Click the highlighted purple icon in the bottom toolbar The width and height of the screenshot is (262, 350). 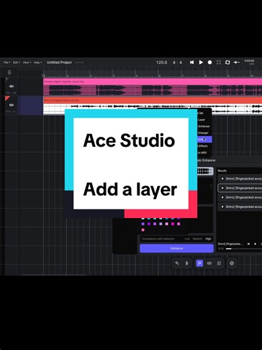point(199,263)
